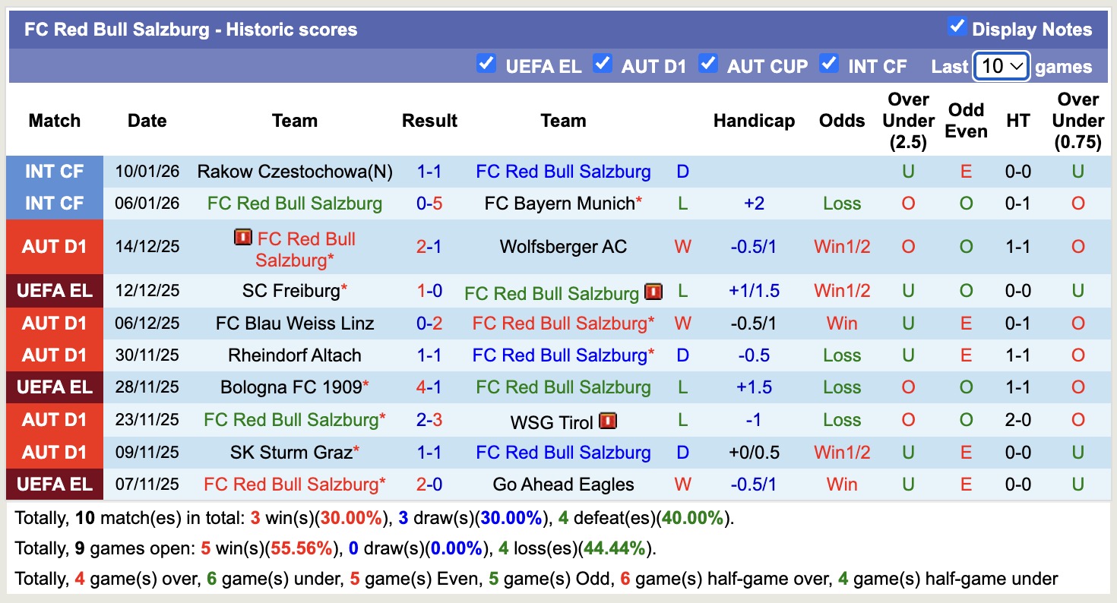This screenshot has height=603, width=1117.
Task: Click the Odds column header
Action: [841, 120]
